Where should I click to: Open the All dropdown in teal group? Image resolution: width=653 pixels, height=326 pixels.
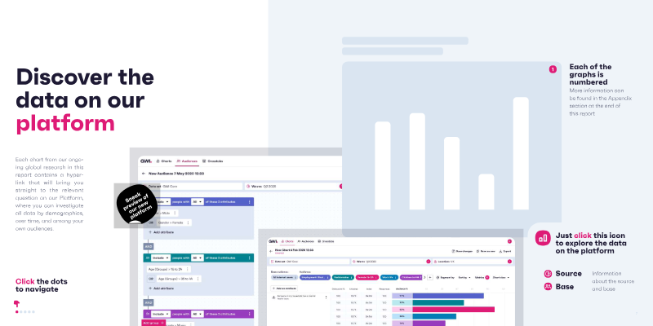[197, 258]
